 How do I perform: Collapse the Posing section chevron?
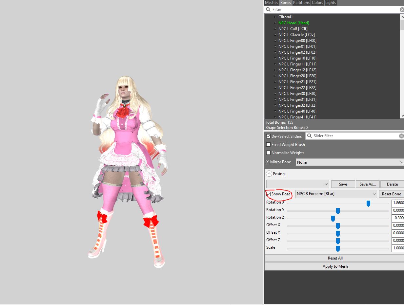[269, 174]
